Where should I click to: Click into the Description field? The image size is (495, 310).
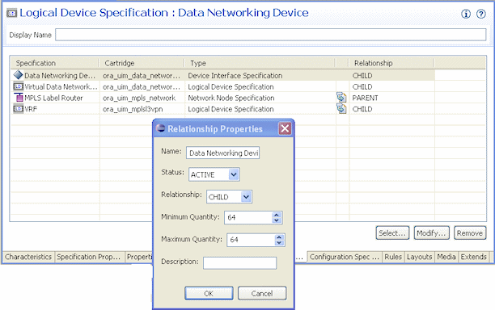(x=240, y=263)
